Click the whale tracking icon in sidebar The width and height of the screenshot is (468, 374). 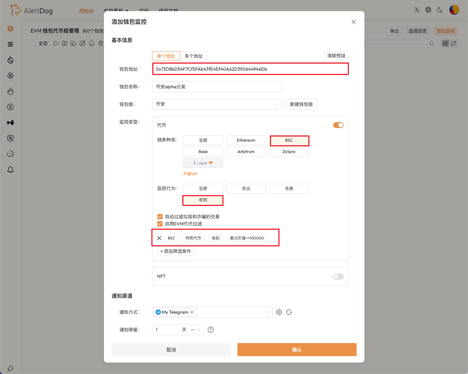point(10,122)
